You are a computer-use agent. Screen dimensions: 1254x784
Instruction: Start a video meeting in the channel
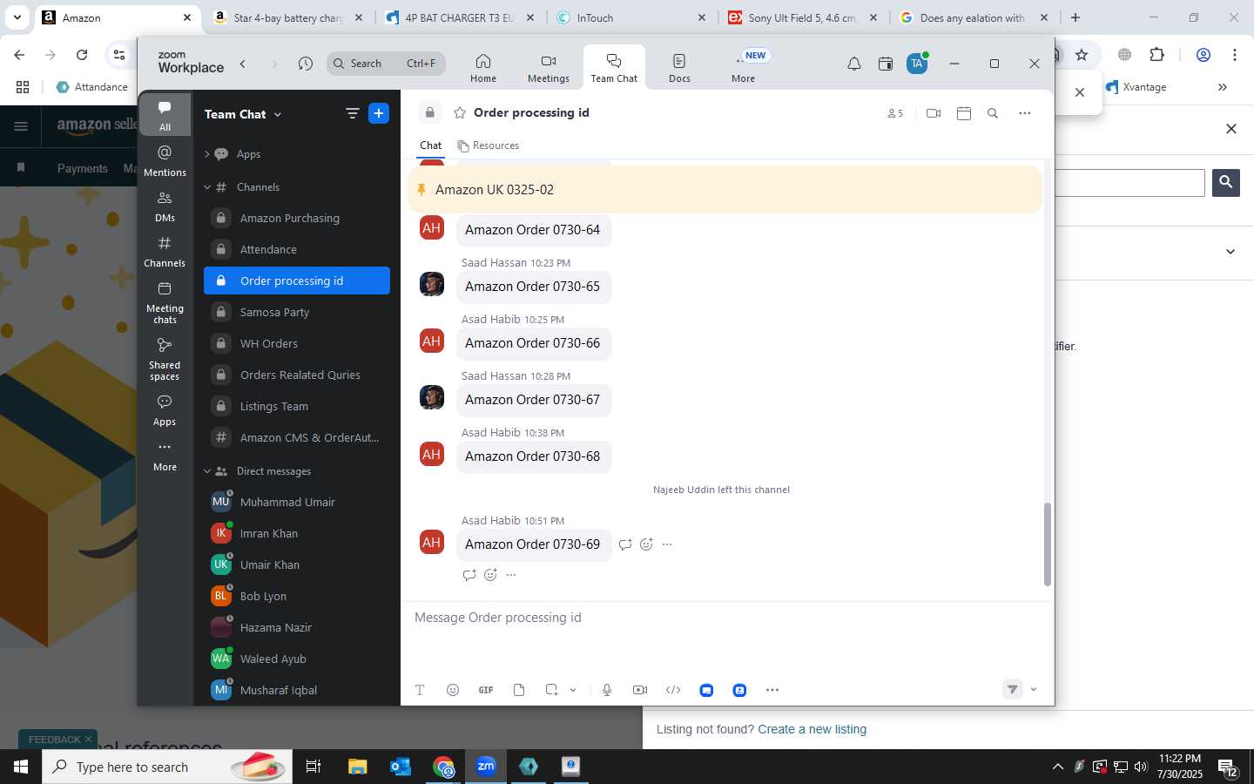[x=934, y=113]
